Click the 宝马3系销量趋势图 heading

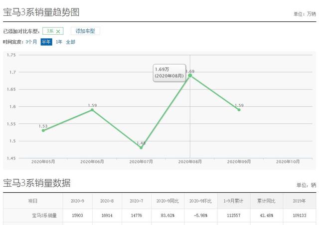(41, 12)
